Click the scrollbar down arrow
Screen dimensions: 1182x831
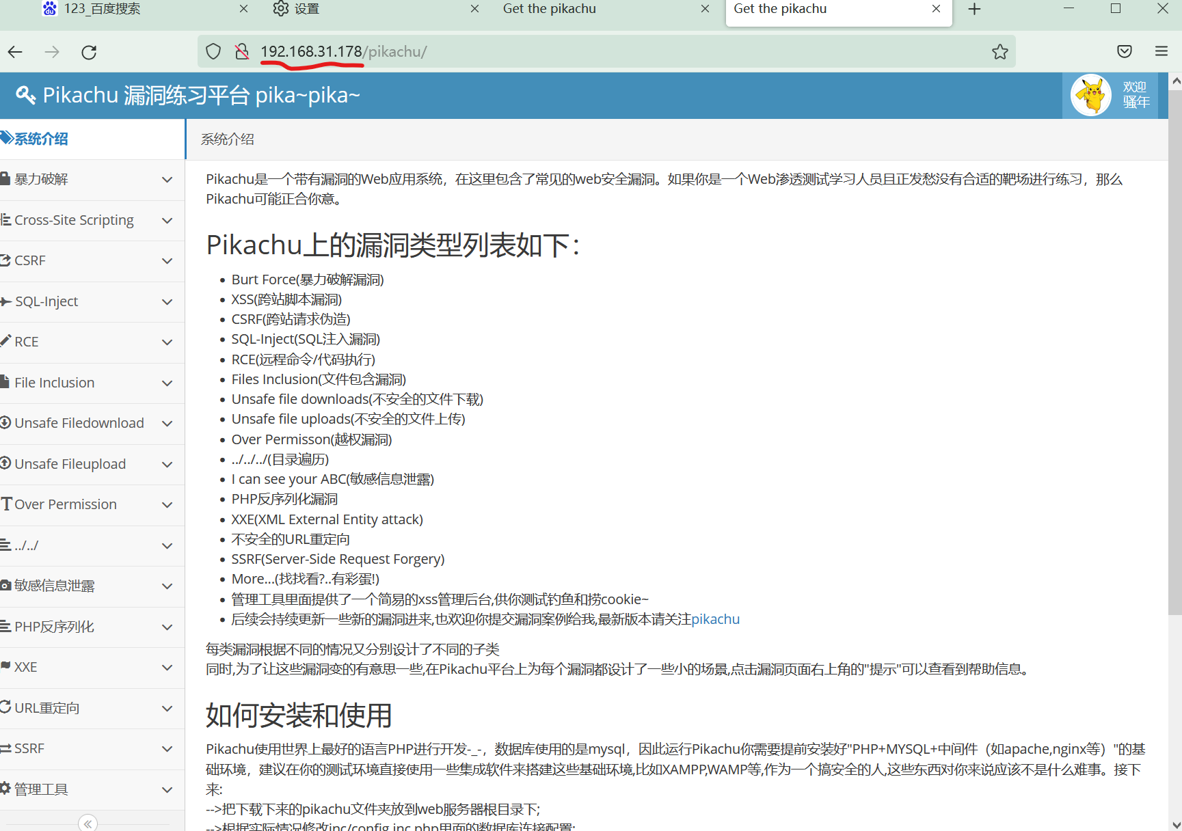click(1175, 824)
